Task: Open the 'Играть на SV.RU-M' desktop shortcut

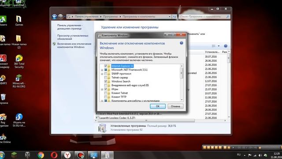Action: click(19, 120)
